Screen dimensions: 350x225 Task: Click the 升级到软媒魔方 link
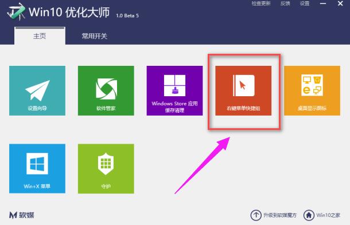tap(280, 215)
